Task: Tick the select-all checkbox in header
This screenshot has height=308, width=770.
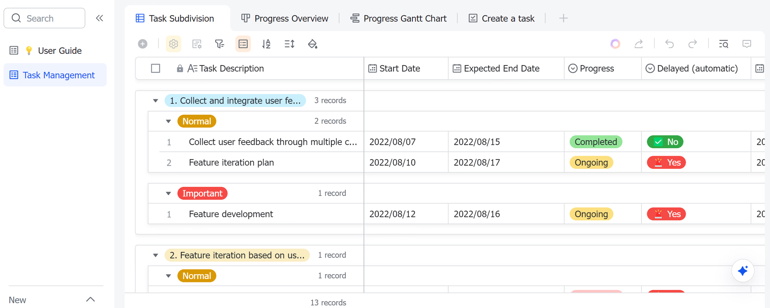Action: click(x=156, y=68)
